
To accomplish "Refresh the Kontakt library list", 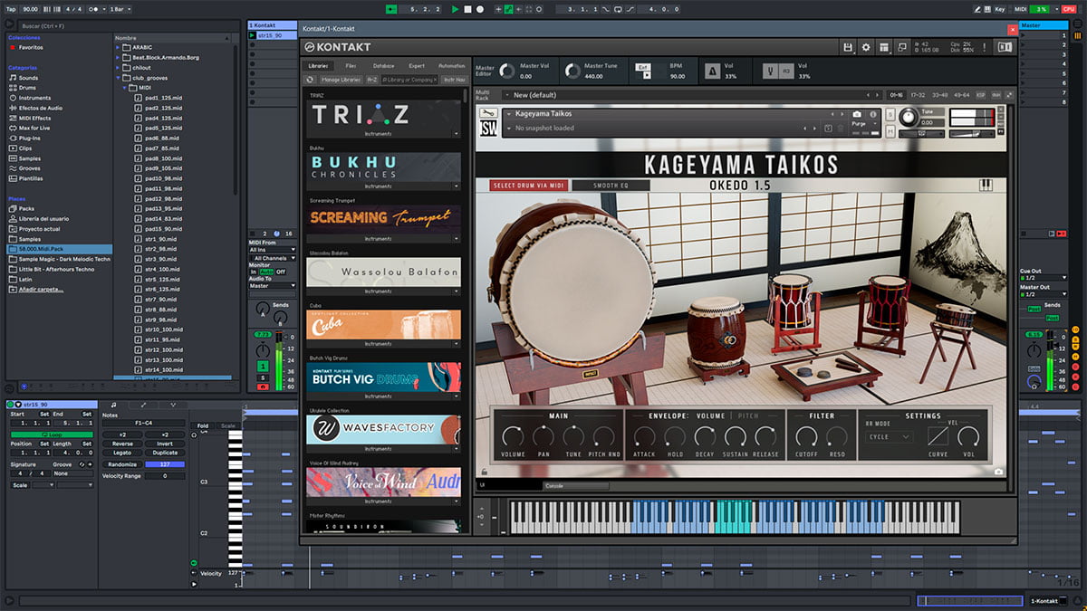I will click(x=312, y=80).
